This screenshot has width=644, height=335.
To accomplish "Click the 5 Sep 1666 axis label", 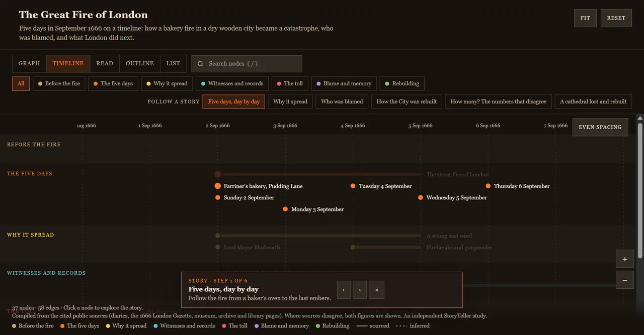I will 421,126.
